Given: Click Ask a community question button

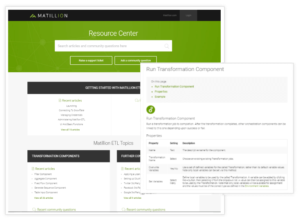Looking at the screenshot, I should click(136, 61).
